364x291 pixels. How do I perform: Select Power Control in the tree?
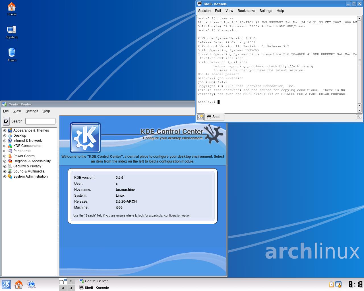[x=24, y=156]
